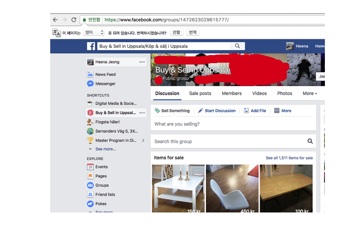362x249 pixels.
Task: Click the Buy & Sell in Uppsal... gift icon
Action: pos(90,112)
